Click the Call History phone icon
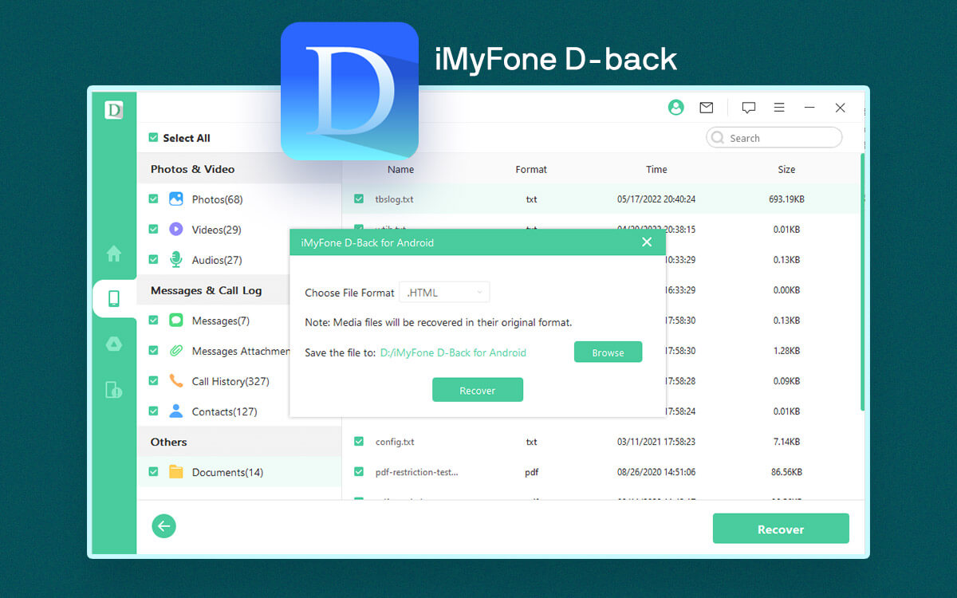957x598 pixels. coord(176,381)
